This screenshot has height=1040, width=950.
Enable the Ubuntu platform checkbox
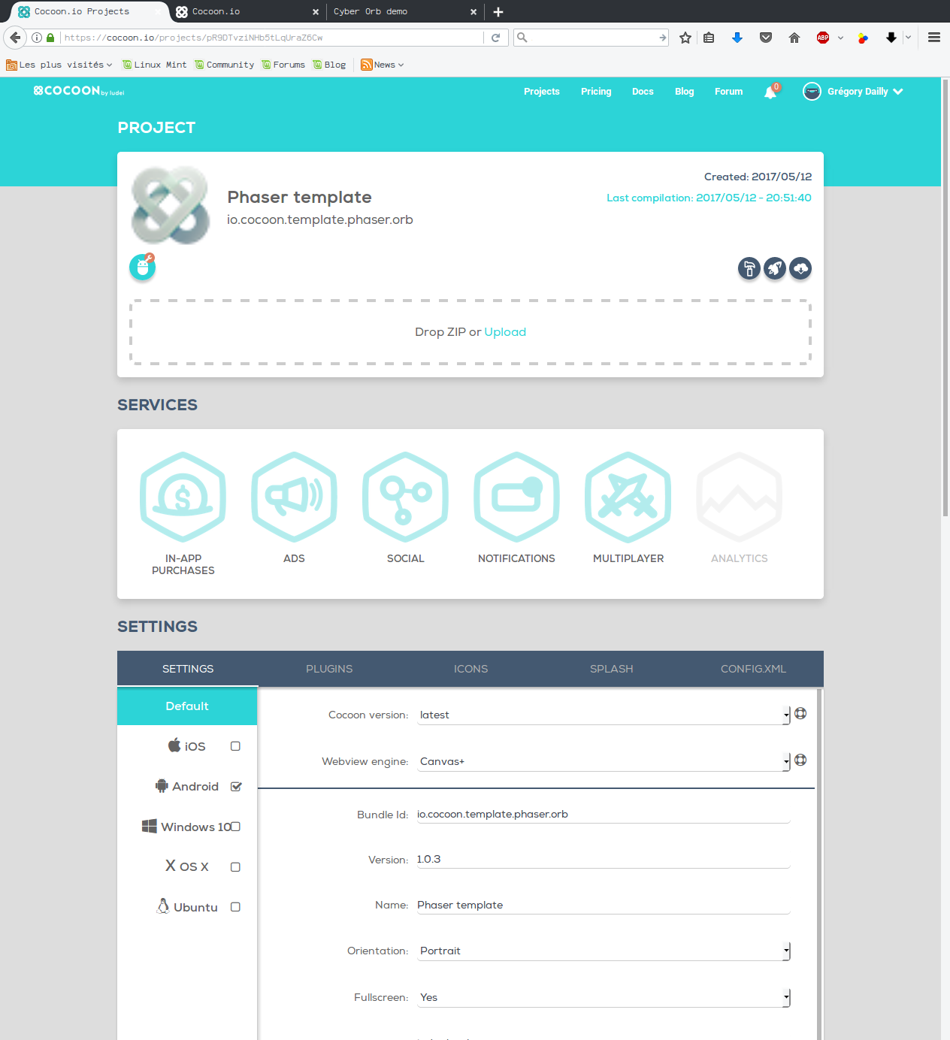pyautogui.click(x=235, y=907)
